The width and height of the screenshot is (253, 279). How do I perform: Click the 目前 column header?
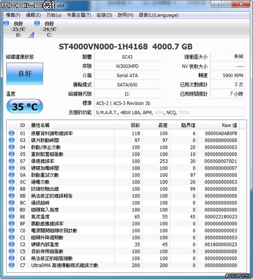click(x=128, y=125)
